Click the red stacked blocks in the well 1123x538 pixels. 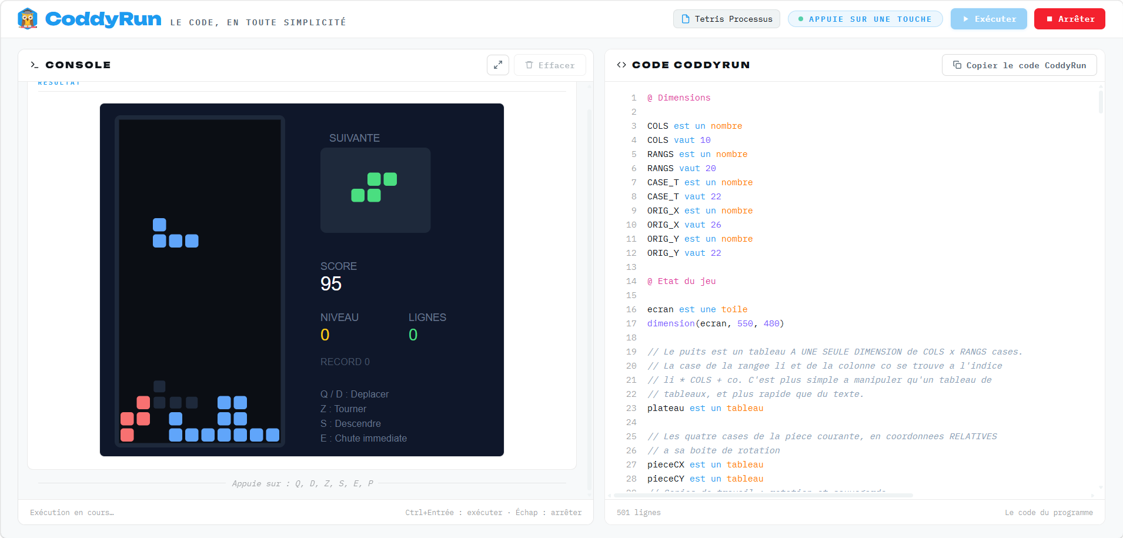click(135, 419)
